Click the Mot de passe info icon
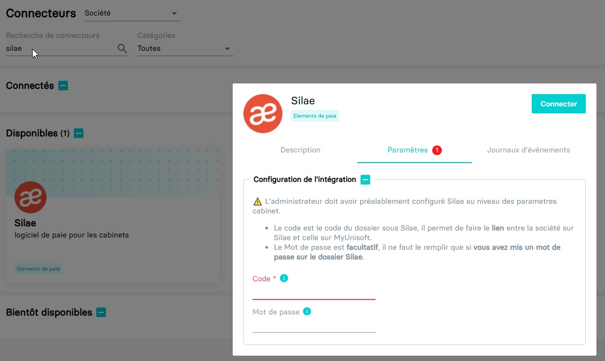Image resolution: width=605 pixels, height=361 pixels. click(x=307, y=311)
